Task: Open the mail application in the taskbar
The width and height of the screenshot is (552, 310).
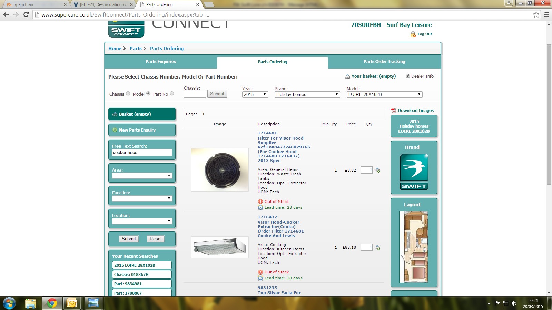Action: 72,303
